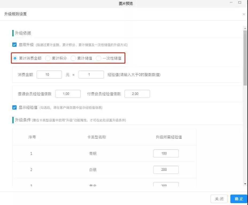Toggle the 显示经验值 checkbox
Viewport: 248px width, 205px height.
(x=14, y=107)
